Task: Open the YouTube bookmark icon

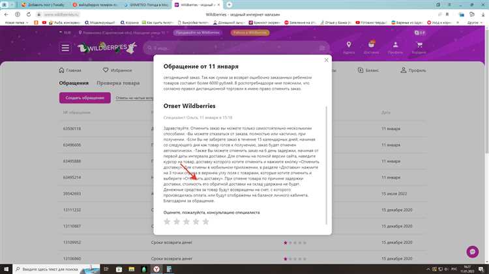Action: (44, 22)
